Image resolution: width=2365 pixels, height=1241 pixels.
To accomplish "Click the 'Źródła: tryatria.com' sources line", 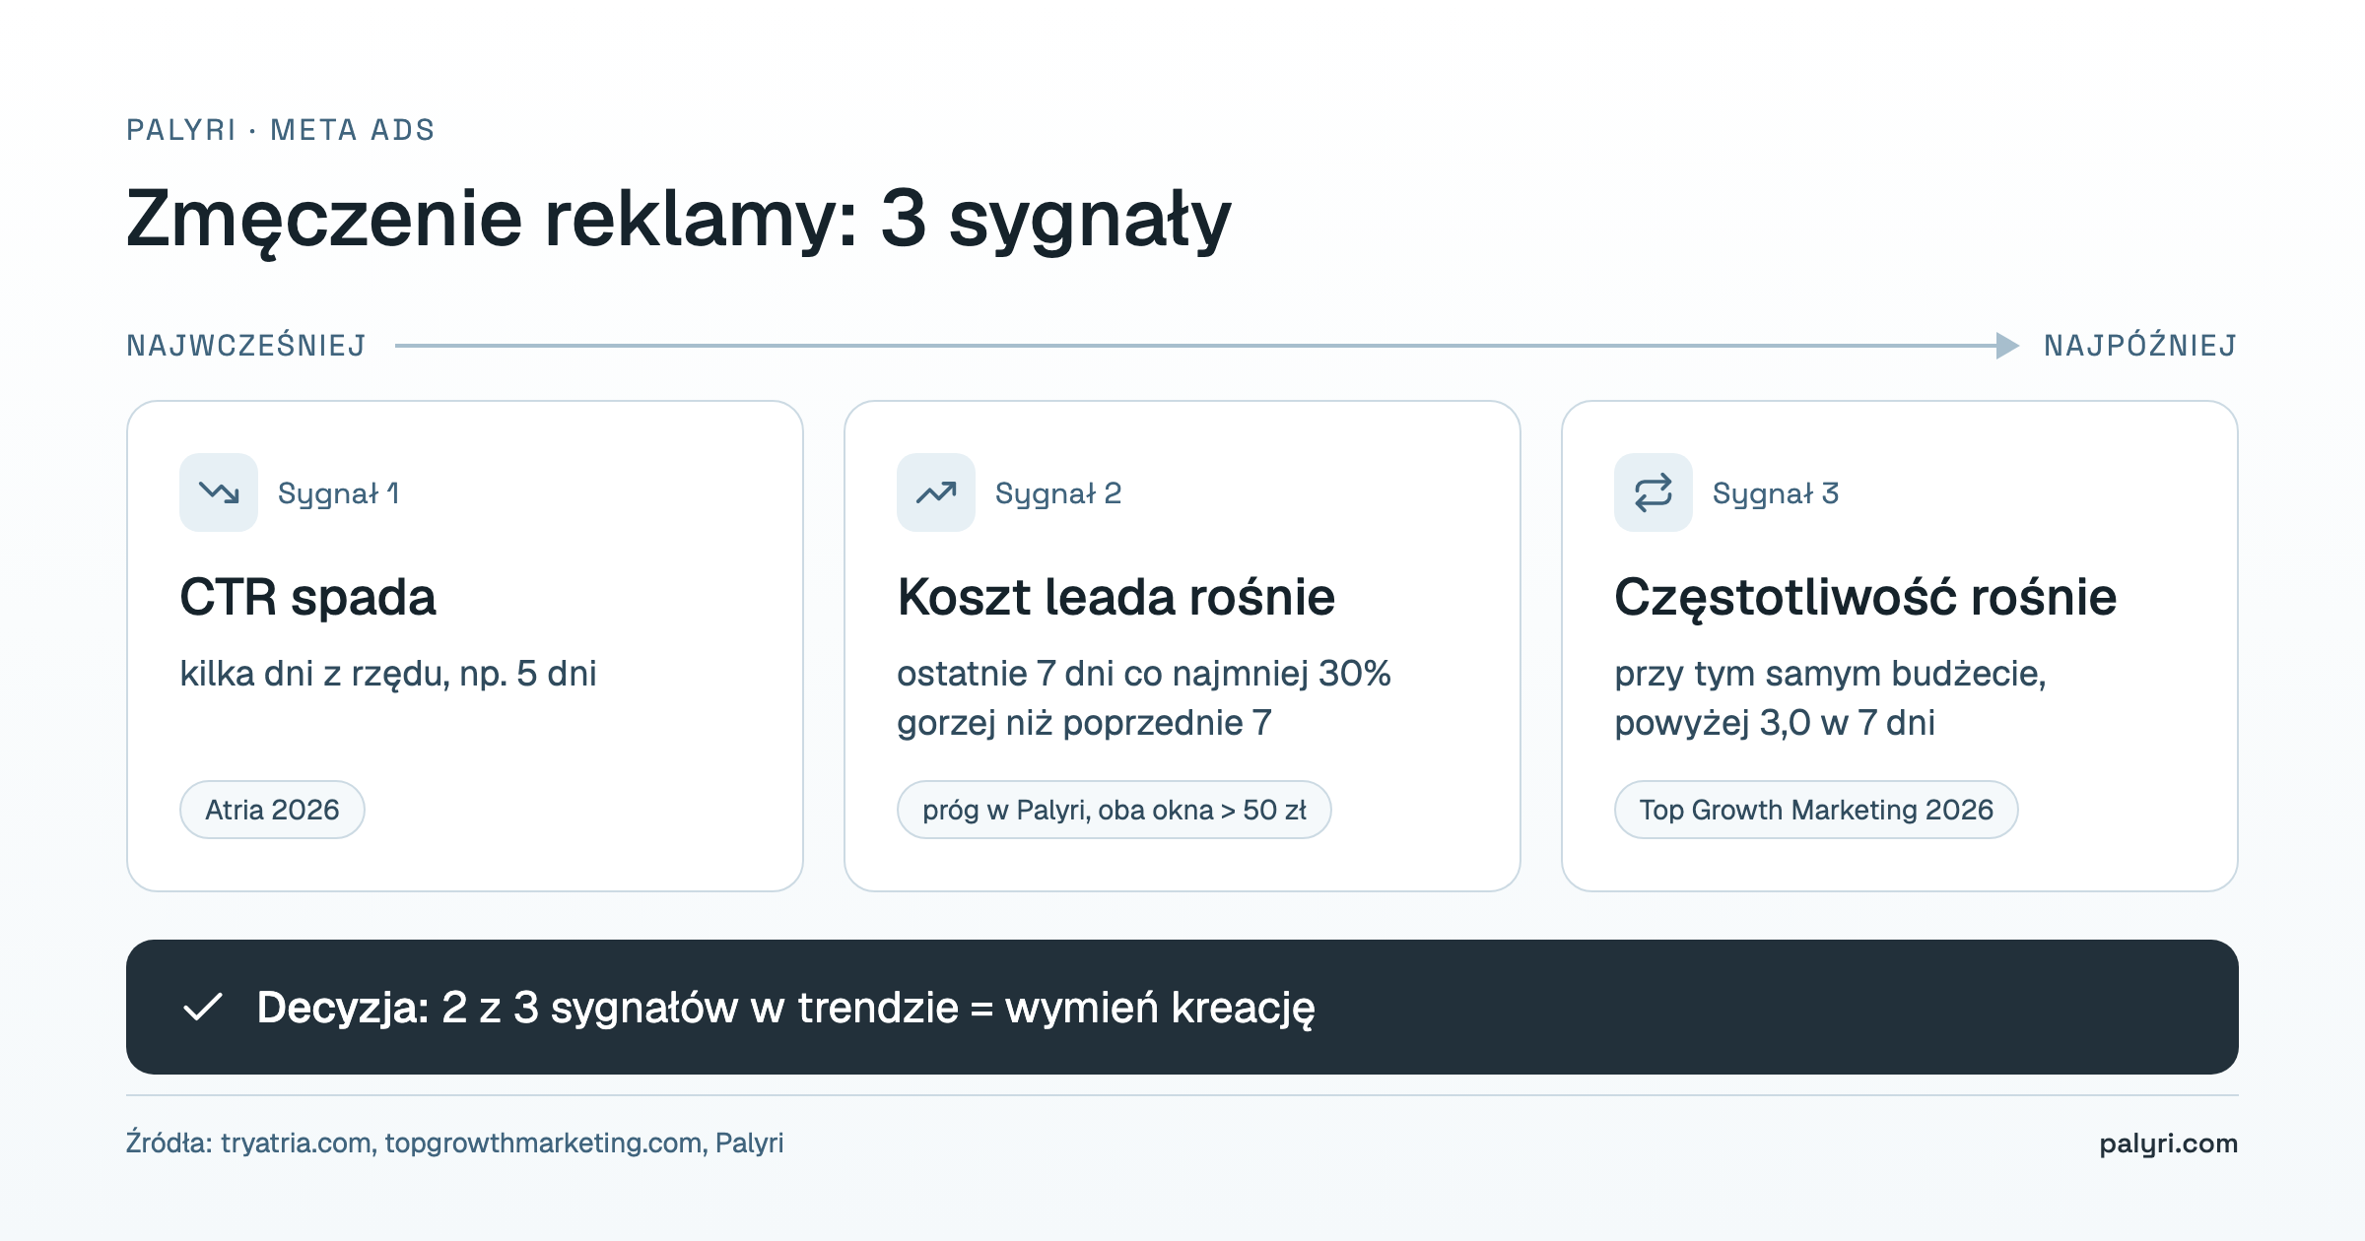I will [455, 1143].
